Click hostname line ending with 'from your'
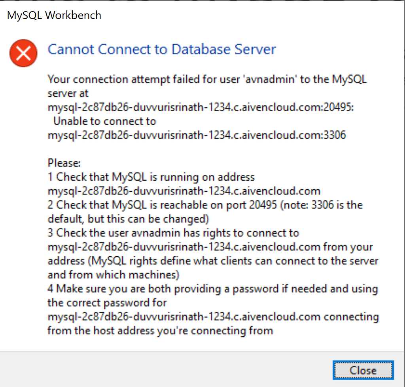 point(210,247)
